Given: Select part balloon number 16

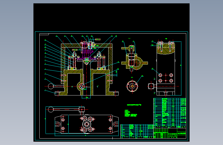Looking at the screenshot, I should (x=82, y=36).
